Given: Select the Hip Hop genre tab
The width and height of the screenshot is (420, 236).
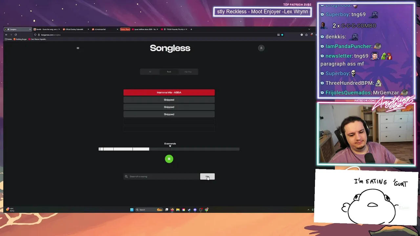Looking at the screenshot, I should point(188,72).
